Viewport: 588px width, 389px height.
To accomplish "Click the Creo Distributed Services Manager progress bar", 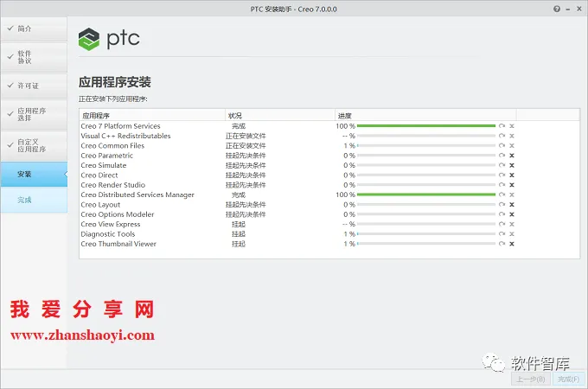I will pos(426,194).
